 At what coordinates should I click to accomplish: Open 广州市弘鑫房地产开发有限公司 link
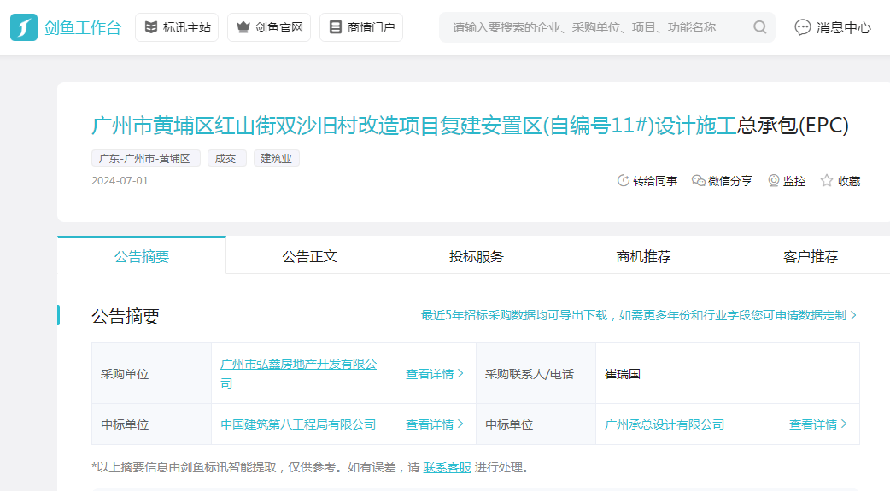[298, 373]
